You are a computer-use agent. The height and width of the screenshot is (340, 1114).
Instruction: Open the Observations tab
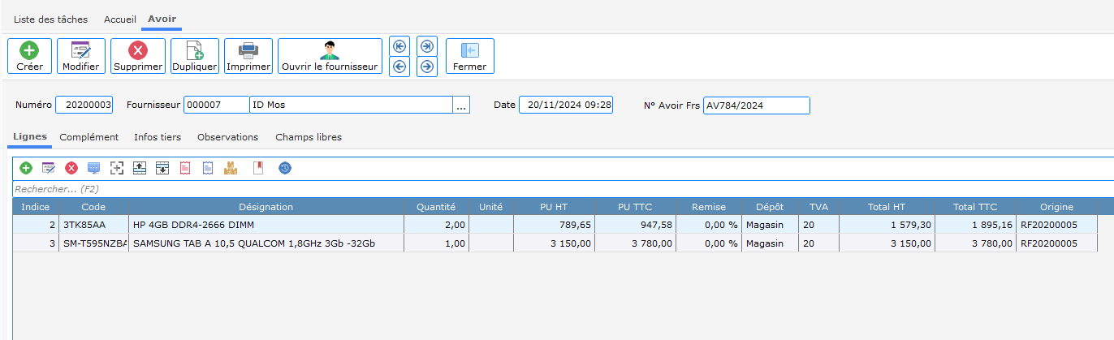click(227, 137)
